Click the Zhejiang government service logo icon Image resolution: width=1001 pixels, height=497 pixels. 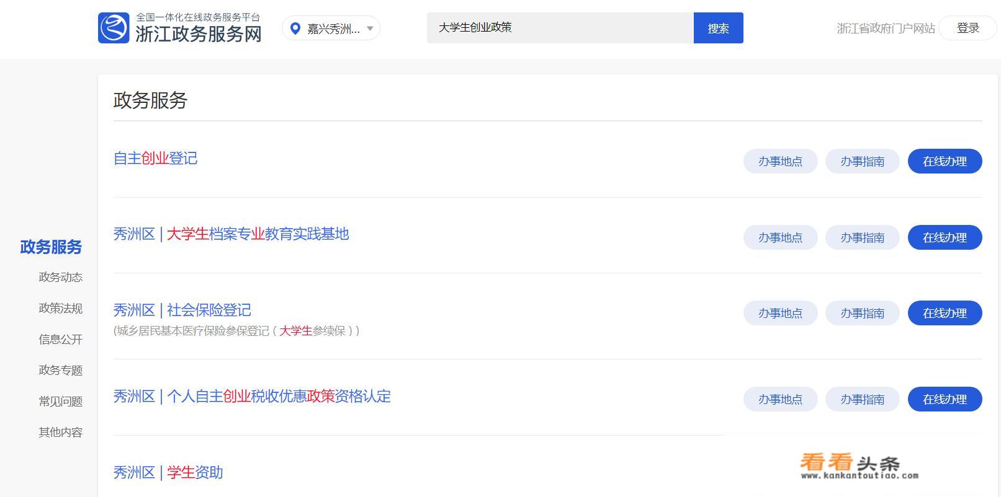pyautogui.click(x=114, y=28)
